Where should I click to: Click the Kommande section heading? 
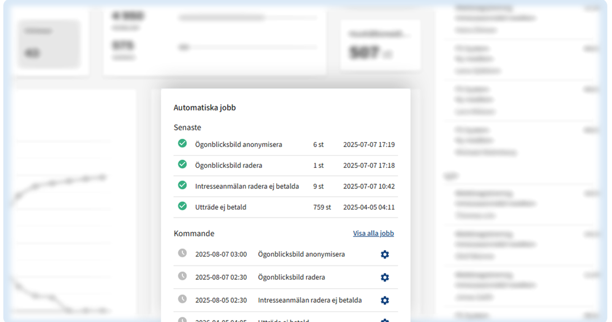(x=194, y=233)
